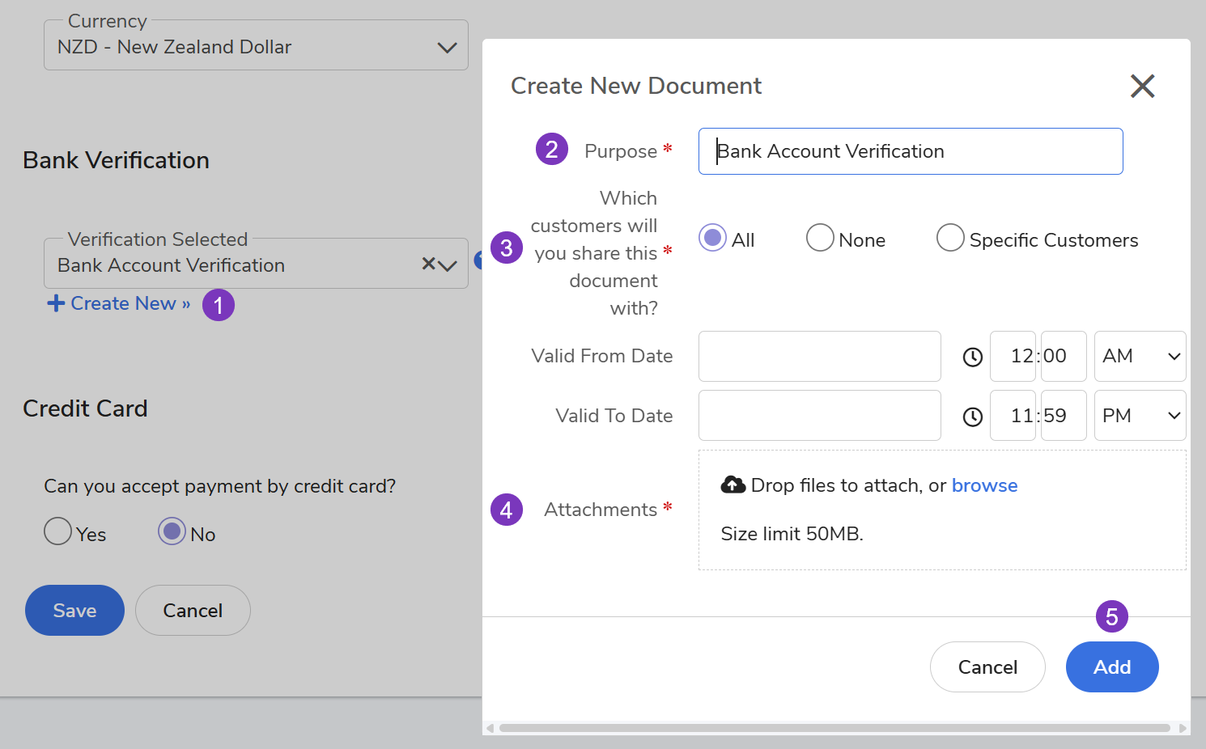Click into the Purpose text field

click(911, 151)
